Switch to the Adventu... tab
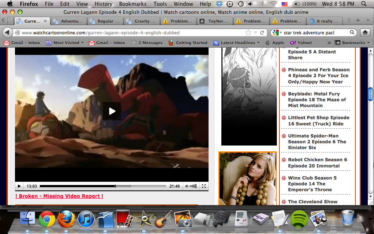The height and width of the screenshot is (234, 374). (x=69, y=21)
